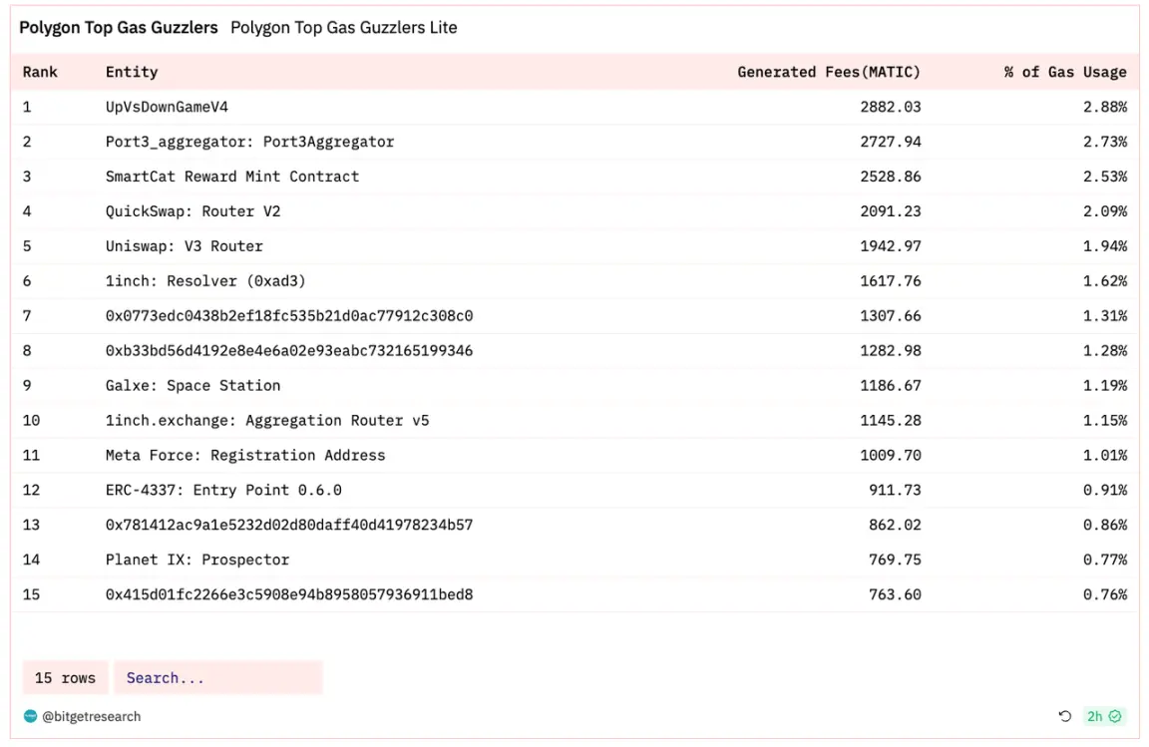Click the ERC-4337: Entry Point 0.6.0 cell
Image resolution: width=1149 pixels, height=747 pixels.
[223, 491]
